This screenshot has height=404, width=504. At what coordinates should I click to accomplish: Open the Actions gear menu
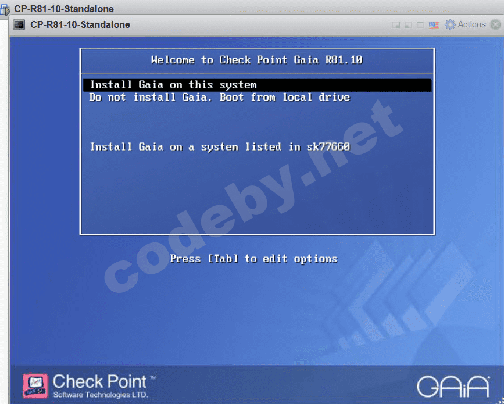(465, 25)
